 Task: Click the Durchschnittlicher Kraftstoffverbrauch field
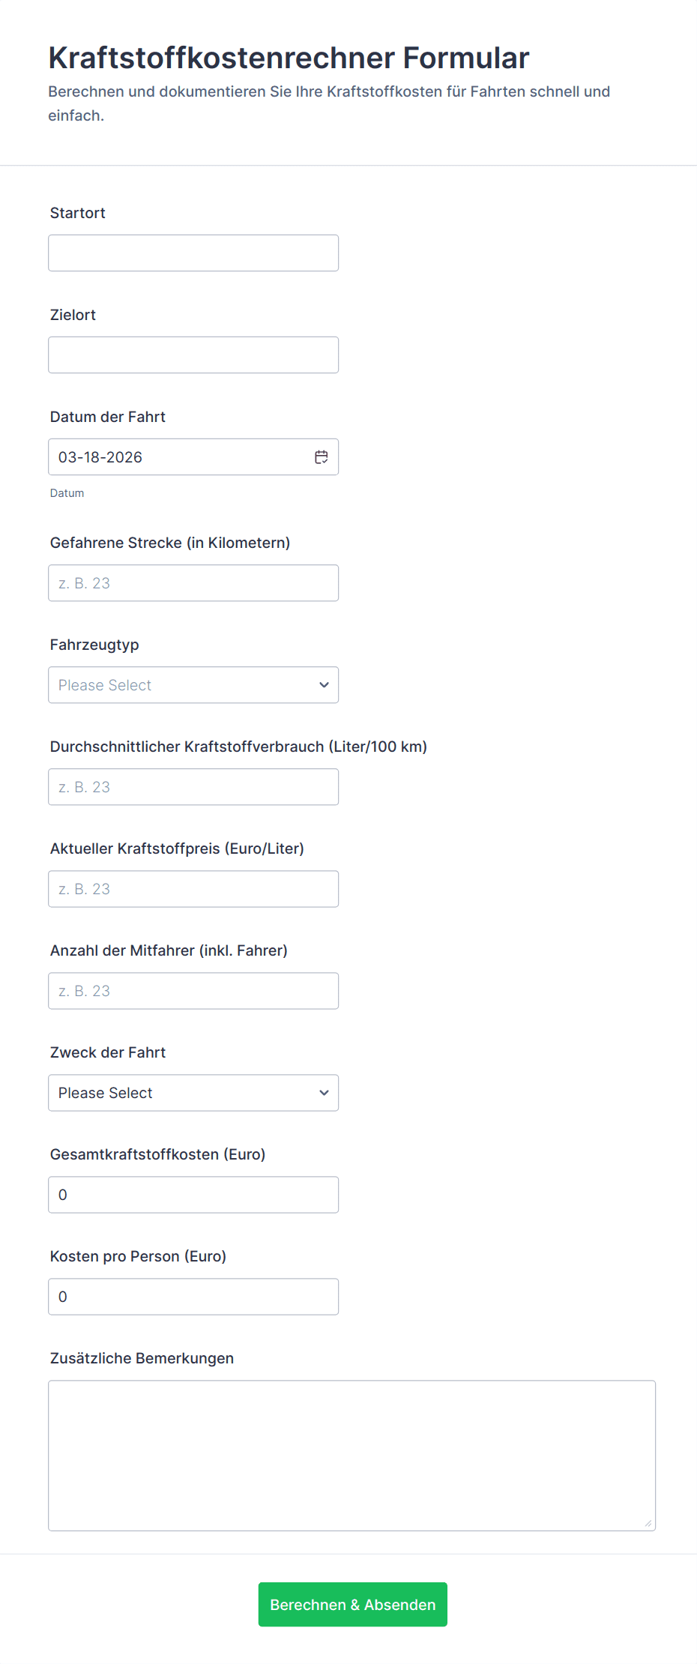[x=193, y=787]
